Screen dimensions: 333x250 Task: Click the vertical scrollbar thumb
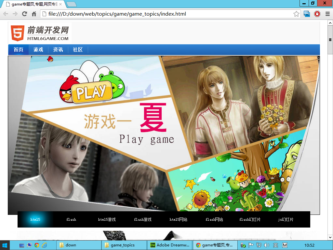[330, 40]
